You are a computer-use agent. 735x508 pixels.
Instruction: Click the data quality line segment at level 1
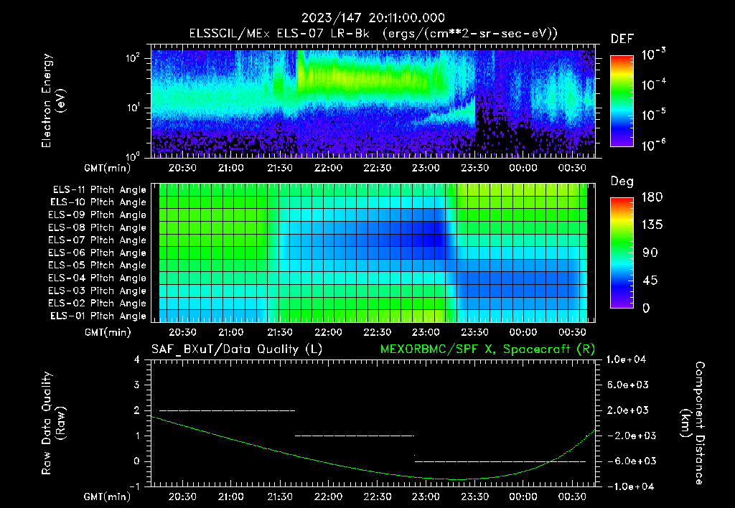(355, 436)
